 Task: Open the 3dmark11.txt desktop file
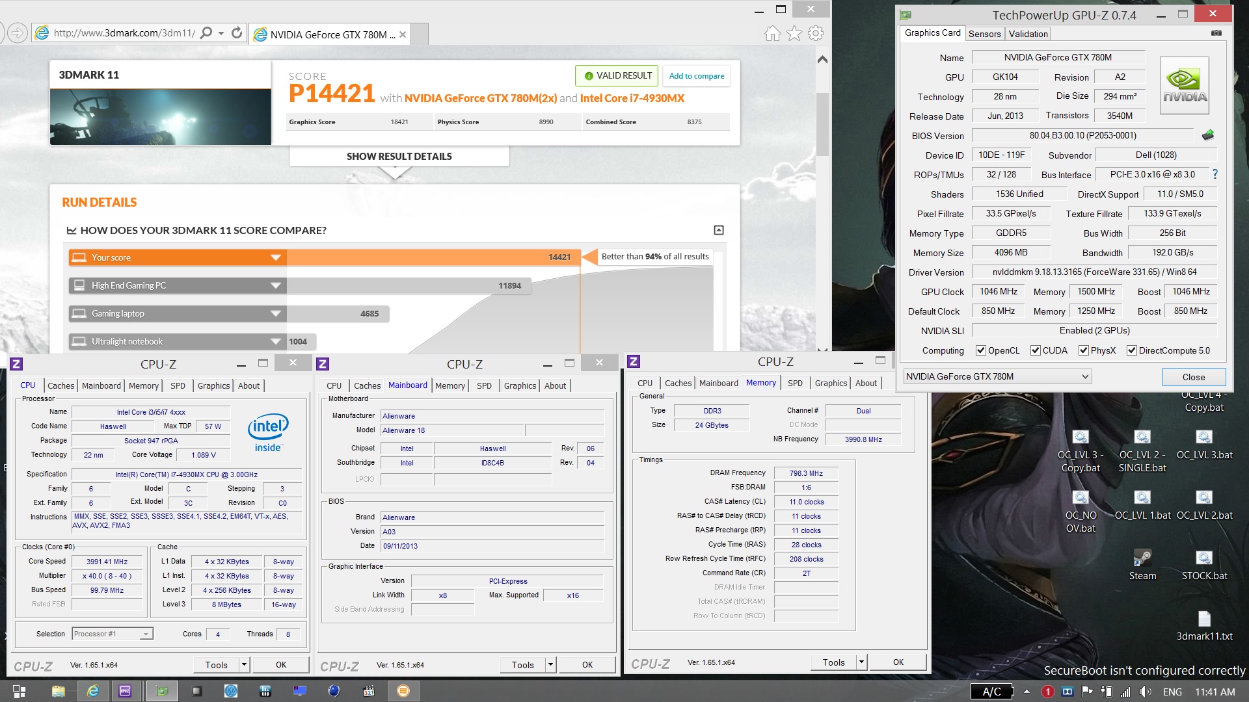[1204, 626]
